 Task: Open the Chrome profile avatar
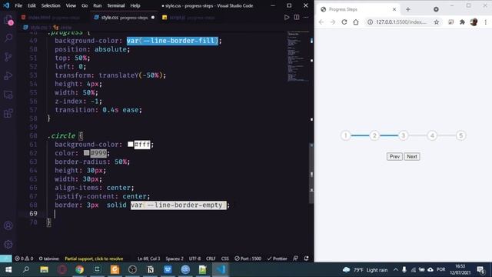pyautogui.click(x=474, y=22)
